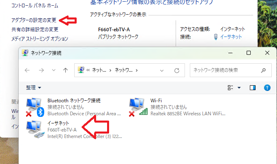This screenshot has width=277, height=164.
Task: Open the 整理 menu
Action: tap(34, 87)
